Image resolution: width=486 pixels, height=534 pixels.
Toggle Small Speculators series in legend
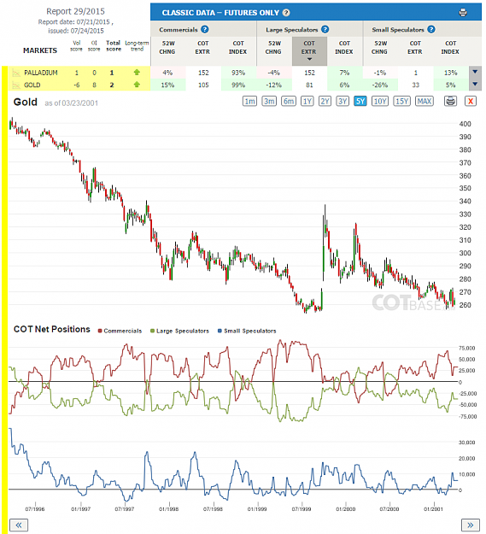click(247, 331)
